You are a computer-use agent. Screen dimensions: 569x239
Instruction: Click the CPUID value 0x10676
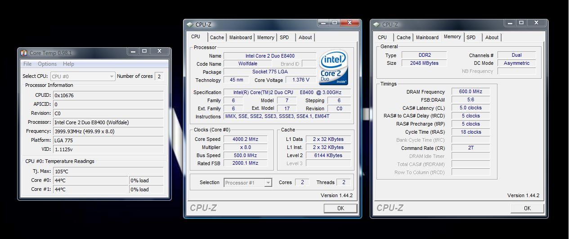108,95
